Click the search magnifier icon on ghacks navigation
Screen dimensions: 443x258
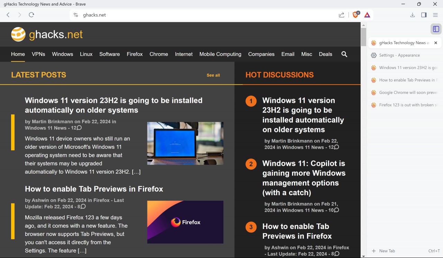click(x=344, y=54)
